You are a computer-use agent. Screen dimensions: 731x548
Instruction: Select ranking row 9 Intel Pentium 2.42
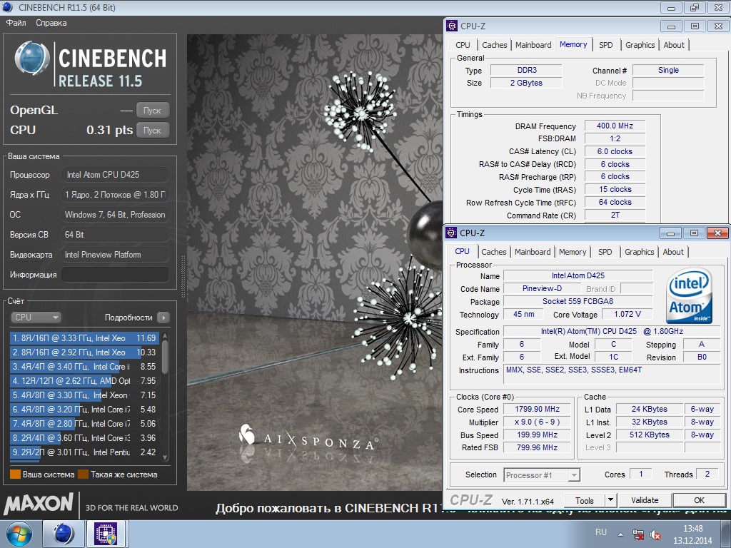pos(84,452)
